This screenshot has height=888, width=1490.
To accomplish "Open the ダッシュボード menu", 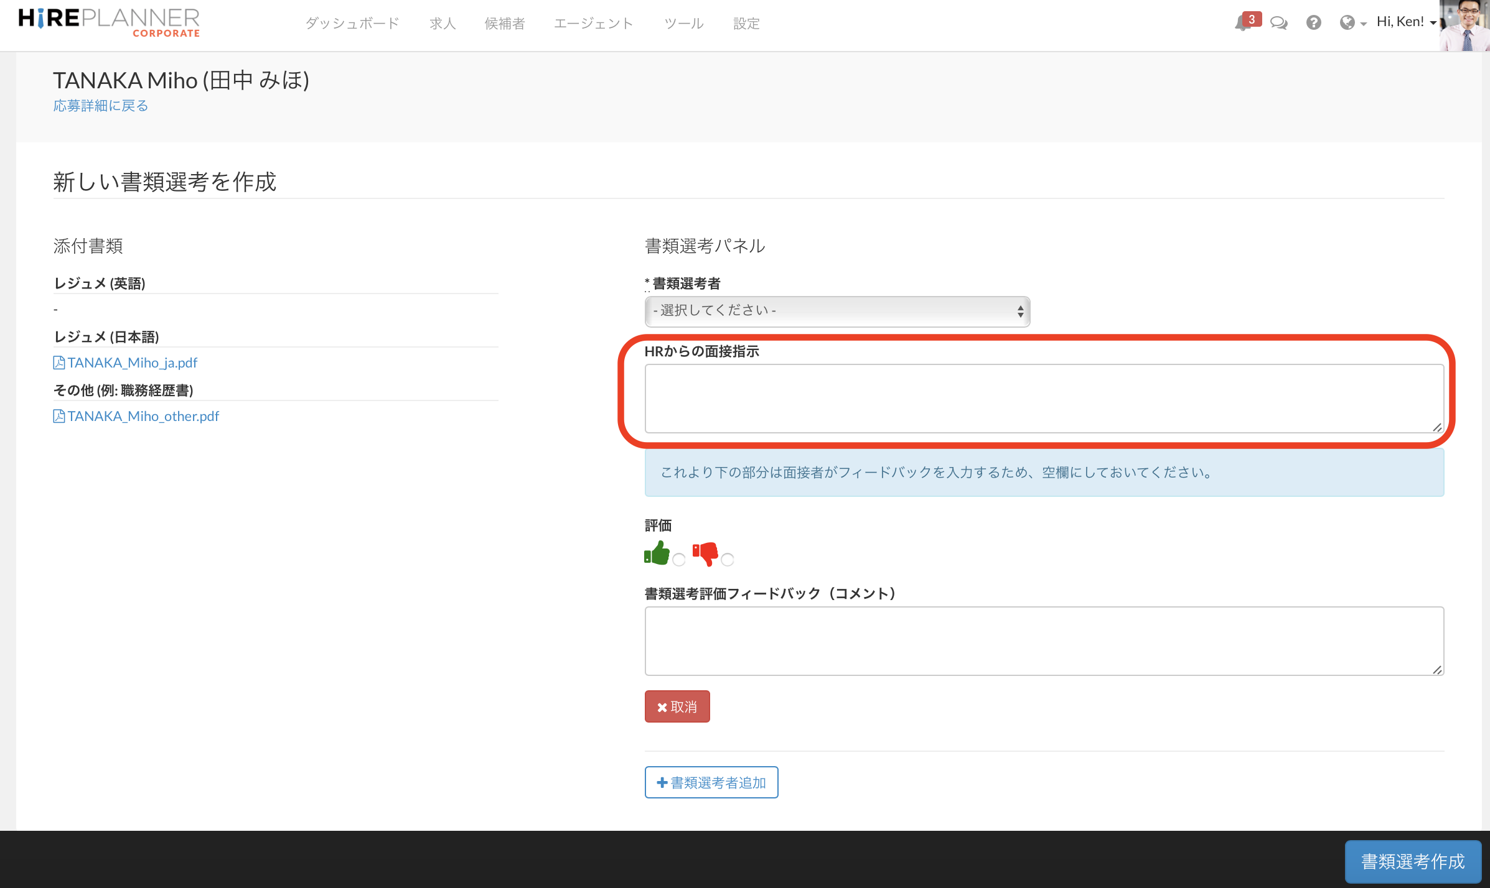I will [x=352, y=24].
